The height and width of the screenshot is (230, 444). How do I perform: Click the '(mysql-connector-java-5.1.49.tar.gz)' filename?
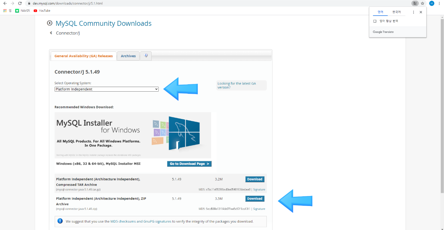79,190
